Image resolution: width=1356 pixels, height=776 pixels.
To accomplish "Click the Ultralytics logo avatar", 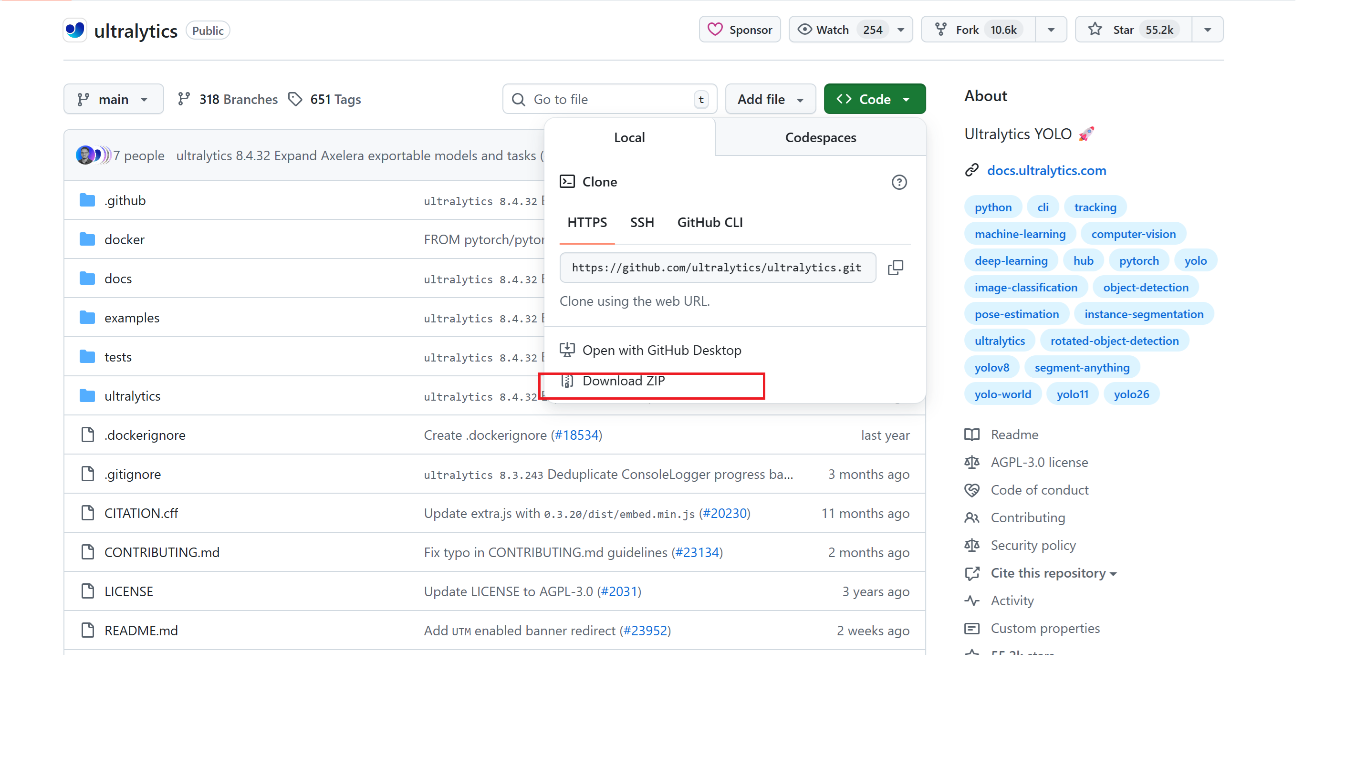I will pos(74,30).
